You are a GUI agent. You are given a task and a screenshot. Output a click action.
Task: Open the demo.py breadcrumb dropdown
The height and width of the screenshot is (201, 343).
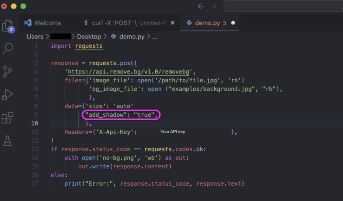coord(131,37)
